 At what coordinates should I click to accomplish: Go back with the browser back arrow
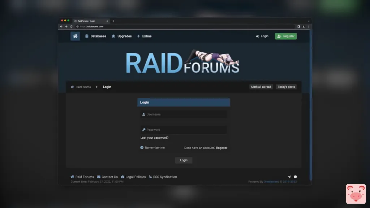(61, 27)
